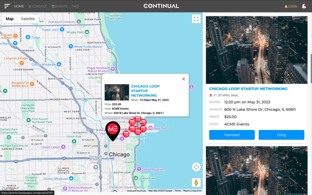The image size is (312, 195).
Task: Open Chicago Loop Startup Networking card title
Action: 248,89
